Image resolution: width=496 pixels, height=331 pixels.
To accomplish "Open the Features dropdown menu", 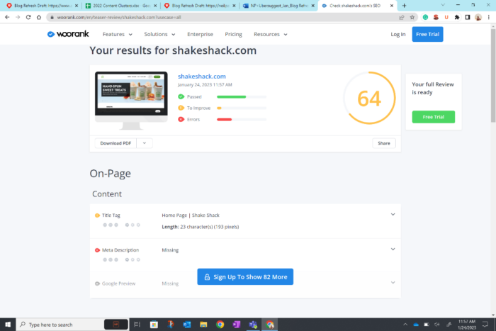I will (x=118, y=34).
